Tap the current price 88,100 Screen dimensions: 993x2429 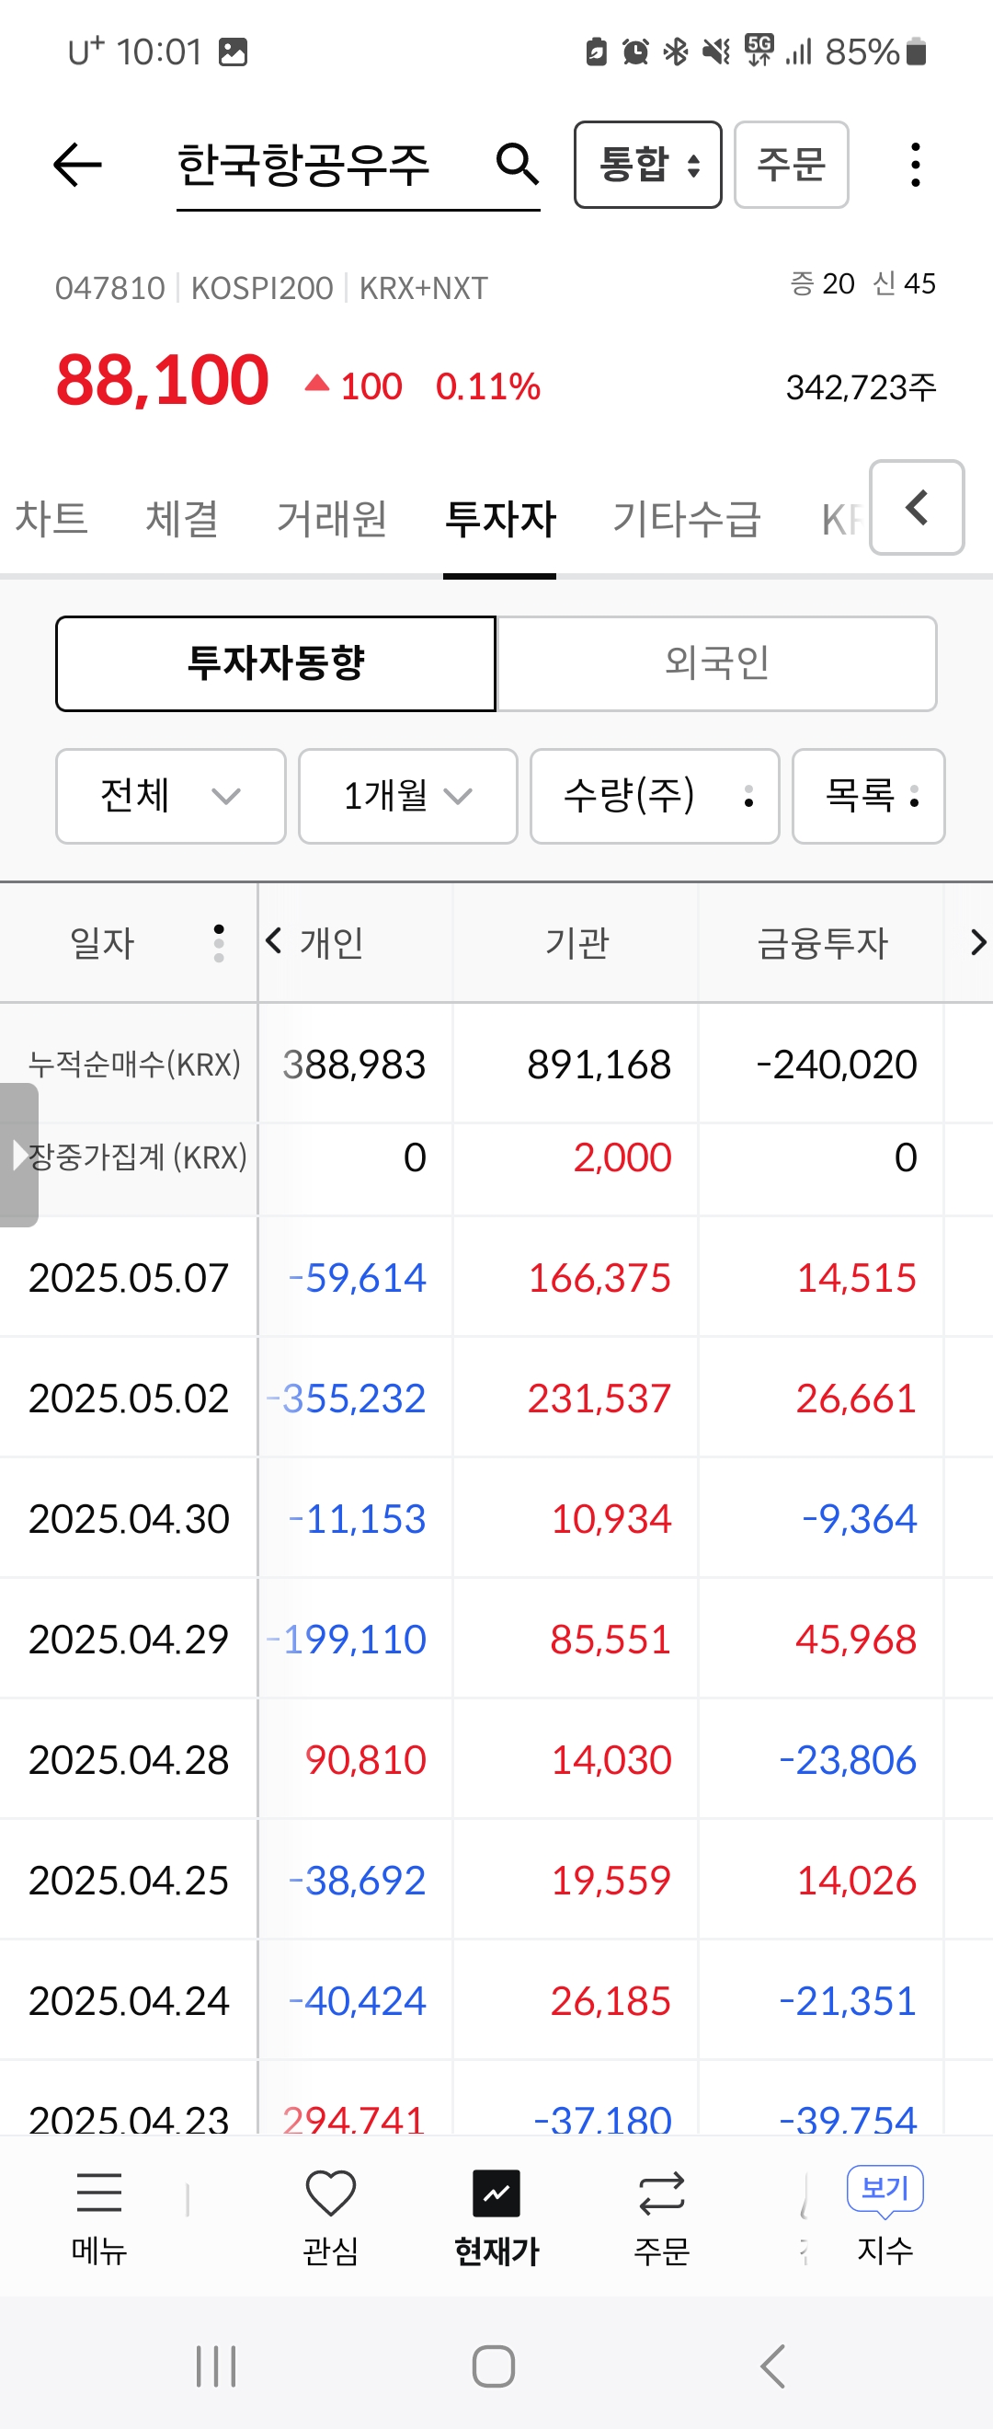162,381
